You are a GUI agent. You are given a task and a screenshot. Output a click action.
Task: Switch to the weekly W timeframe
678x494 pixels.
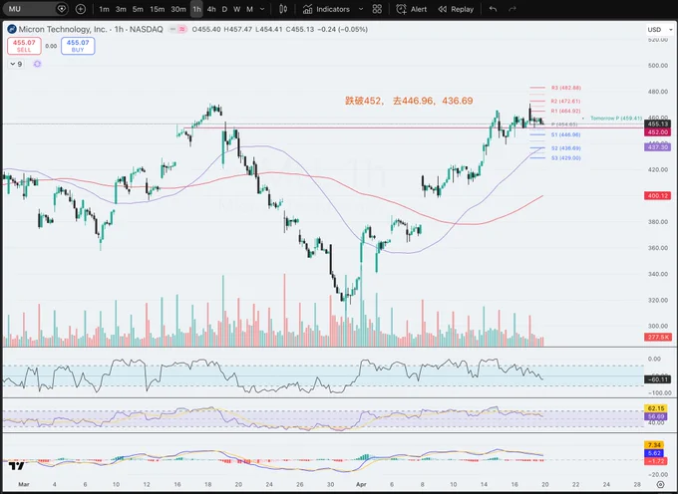[237, 9]
